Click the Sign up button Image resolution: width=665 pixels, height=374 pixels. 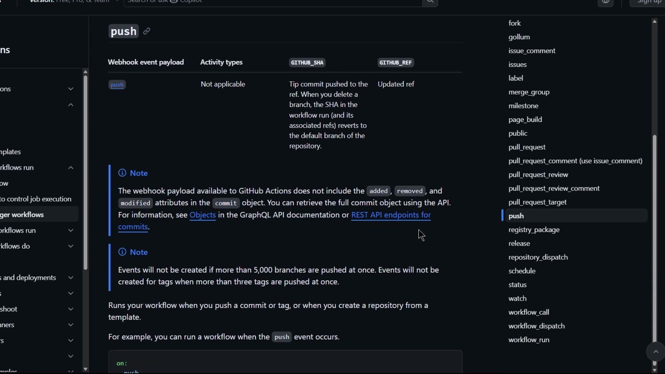click(x=647, y=2)
